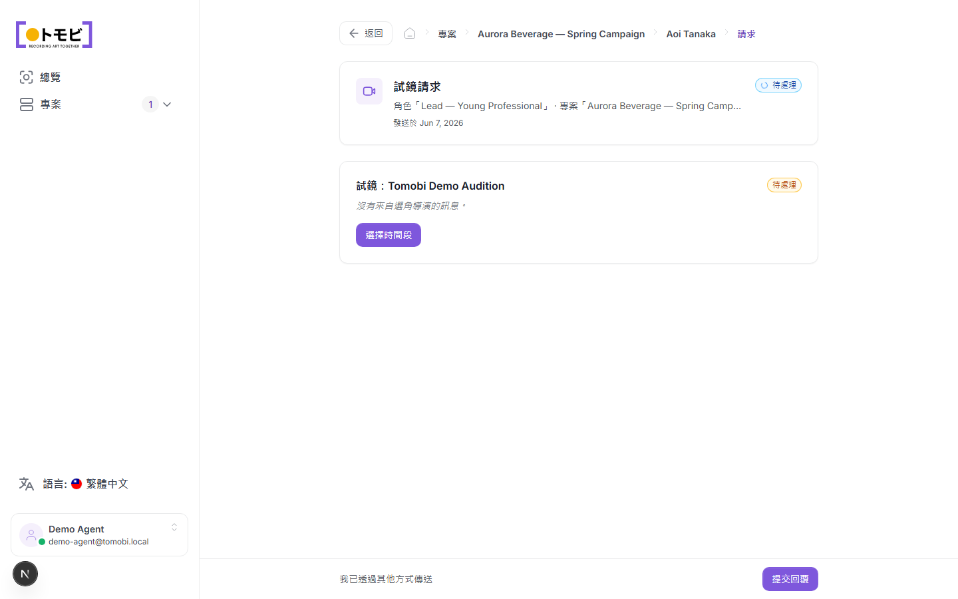Click the 我已透過其他方式傳送 option
The height and width of the screenshot is (599, 958).
(x=386, y=579)
